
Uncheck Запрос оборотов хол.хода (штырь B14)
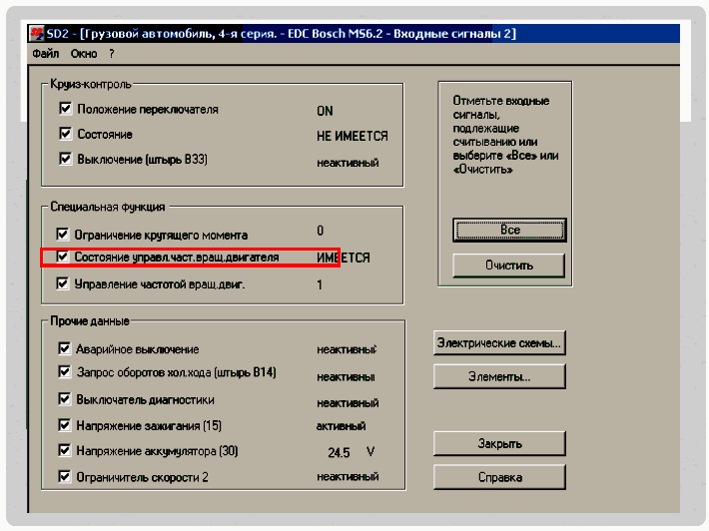pyautogui.click(x=66, y=373)
